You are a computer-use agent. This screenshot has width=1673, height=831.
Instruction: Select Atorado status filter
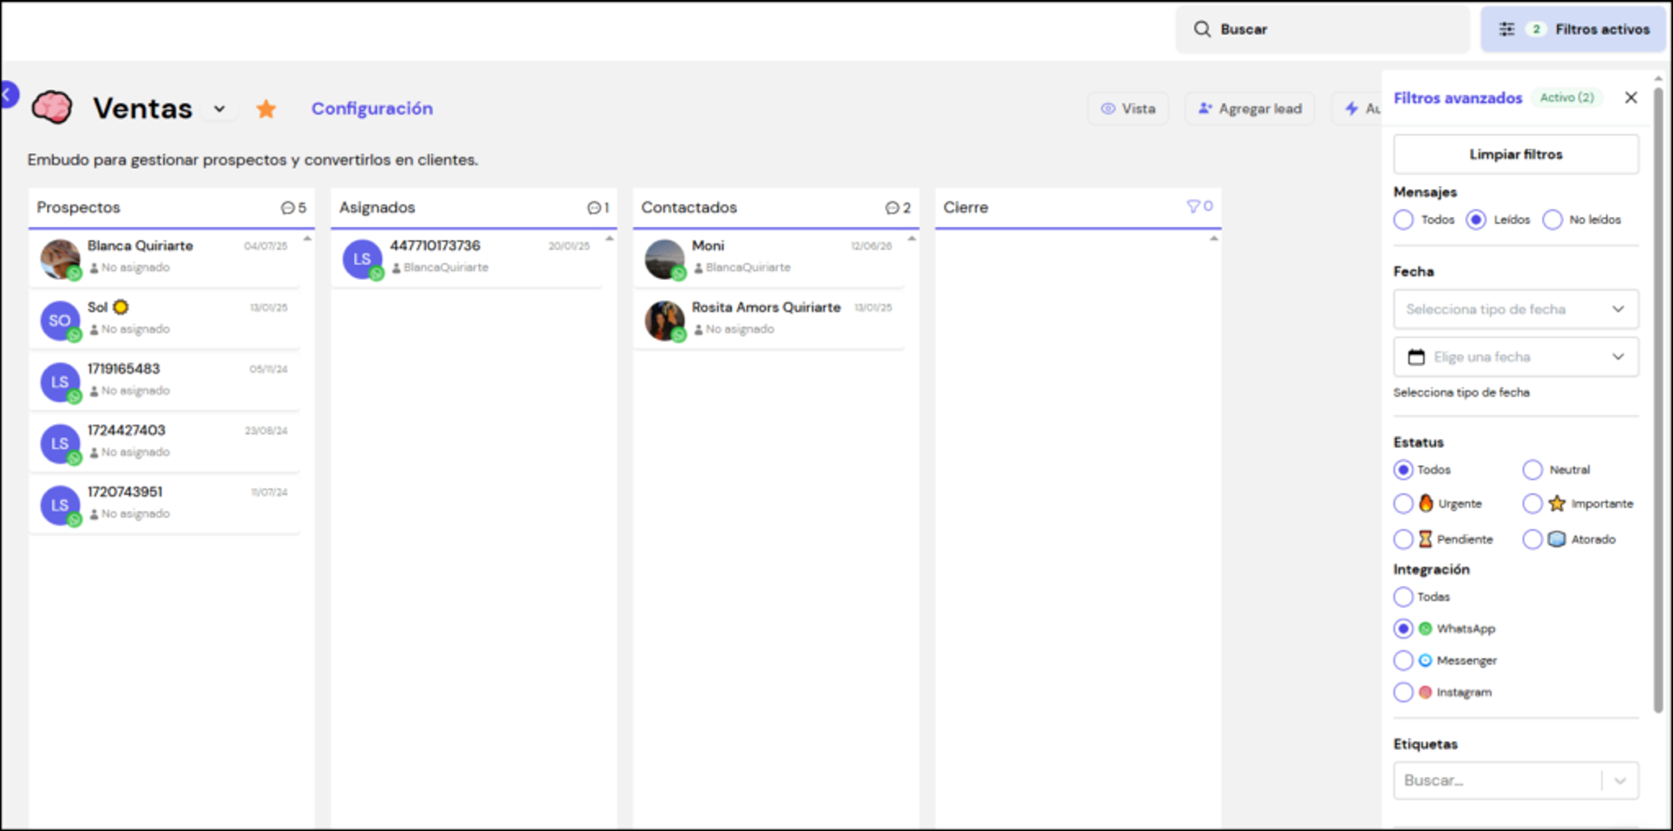tap(1532, 539)
